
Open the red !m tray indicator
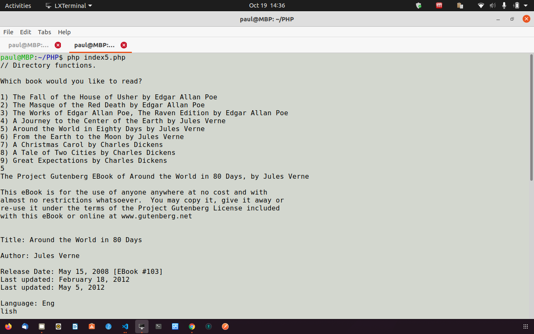pyautogui.click(x=439, y=5)
